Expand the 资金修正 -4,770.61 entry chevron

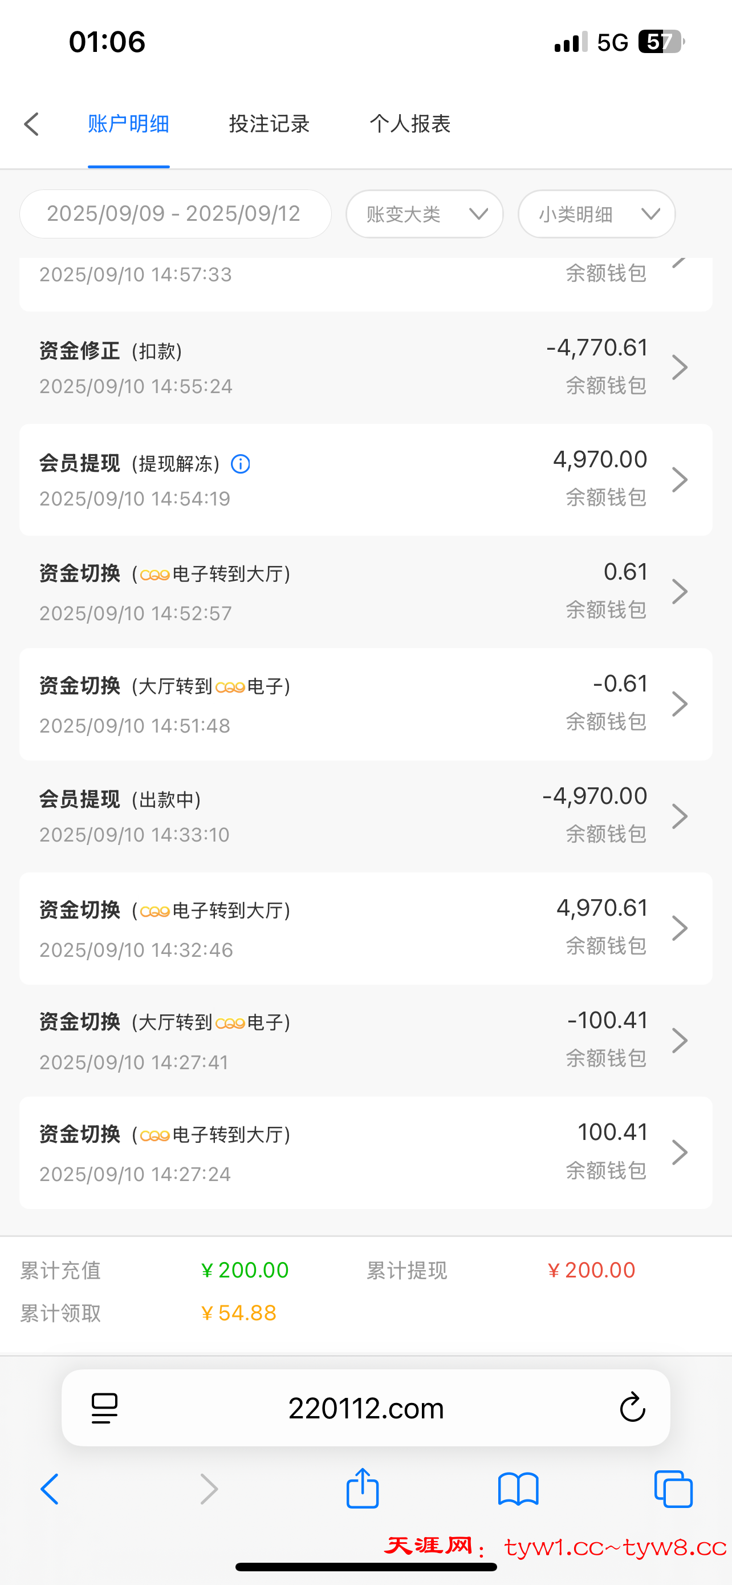tap(679, 367)
